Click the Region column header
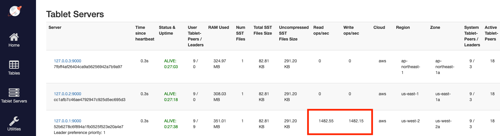Screen dimensions: 500x136 click(x=403, y=27)
